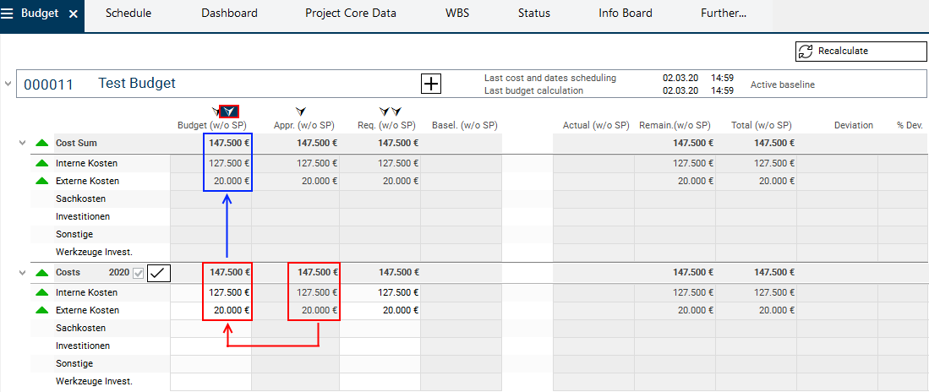Collapse the Cost Sum group chevron
The image size is (929, 392).
coord(23,144)
